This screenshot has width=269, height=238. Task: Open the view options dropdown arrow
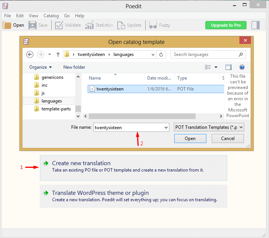click(216, 67)
